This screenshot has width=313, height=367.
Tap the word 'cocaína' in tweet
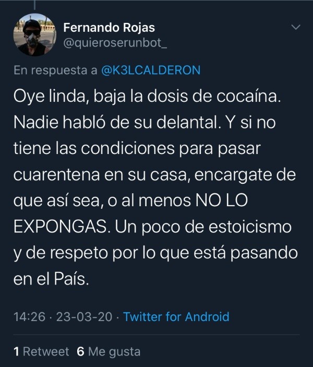click(248, 96)
